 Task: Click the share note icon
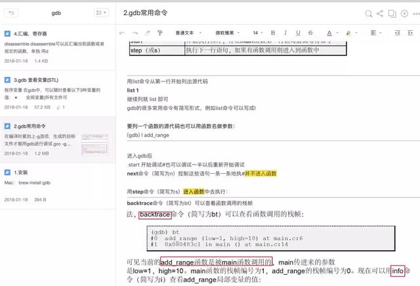click(x=380, y=12)
